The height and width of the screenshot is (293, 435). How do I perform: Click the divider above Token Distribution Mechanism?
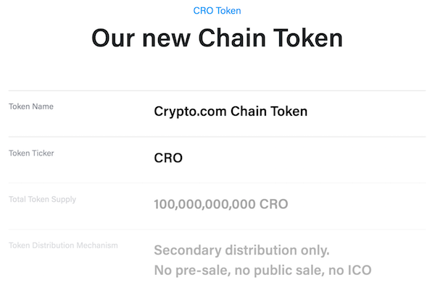click(217, 229)
